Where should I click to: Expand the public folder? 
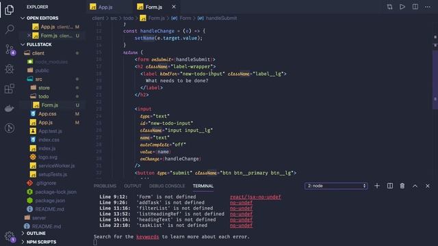(x=42, y=70)
